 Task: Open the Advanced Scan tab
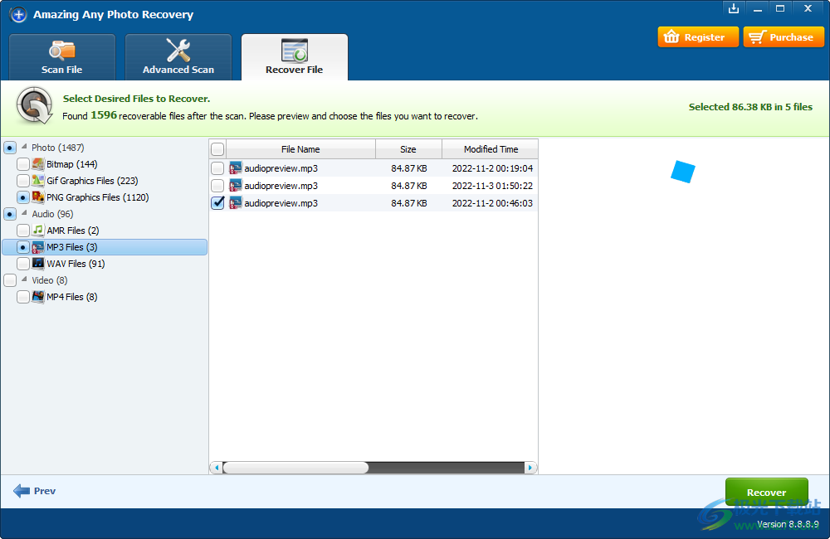[x=178, y=57]
